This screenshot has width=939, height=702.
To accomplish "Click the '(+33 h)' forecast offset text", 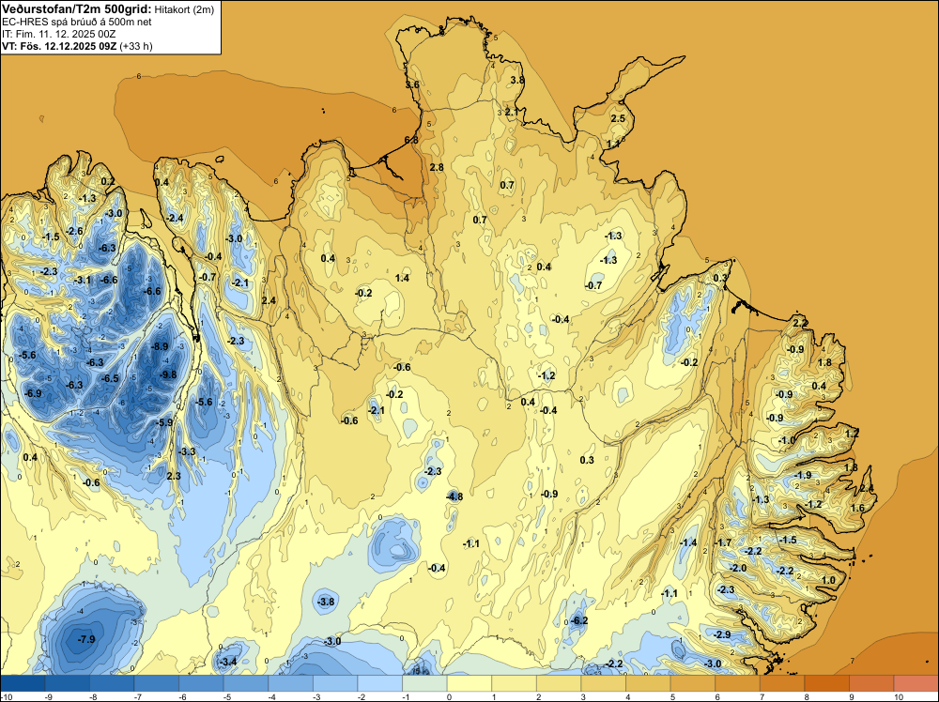I will pyautogui.click(x=136, y=46).
